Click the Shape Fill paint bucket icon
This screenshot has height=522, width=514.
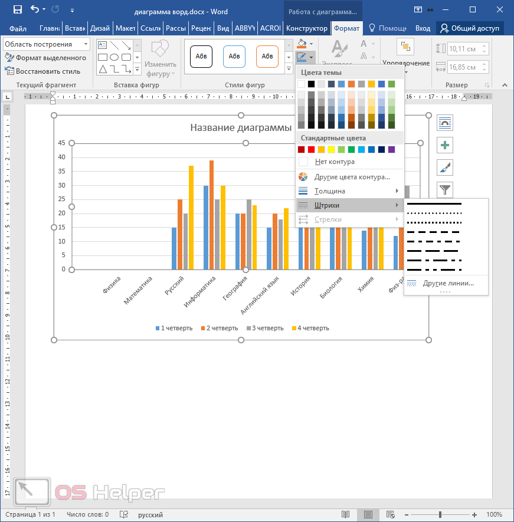303,44
